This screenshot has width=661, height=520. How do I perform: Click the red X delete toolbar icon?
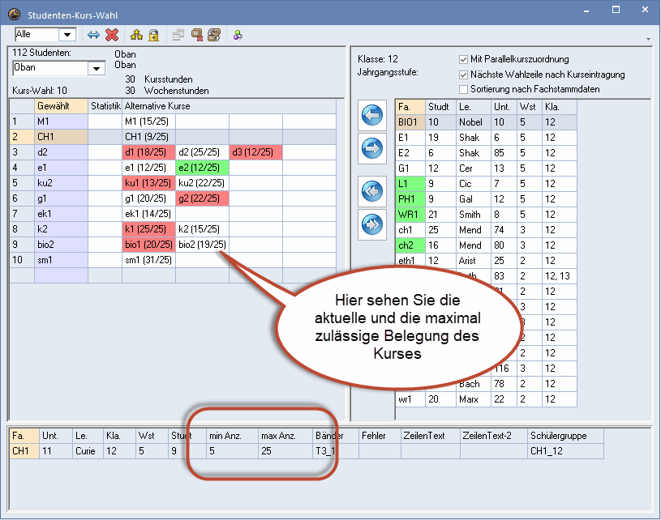pos(112,35)
